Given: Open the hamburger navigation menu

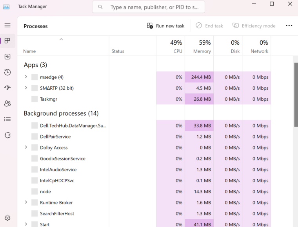Looking at the screenshot, I should pyautogui.click(x=7, y=25).
